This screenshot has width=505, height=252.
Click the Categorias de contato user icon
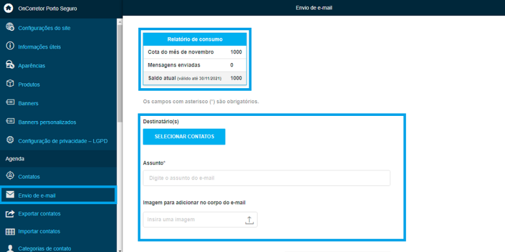click(10, 248)
